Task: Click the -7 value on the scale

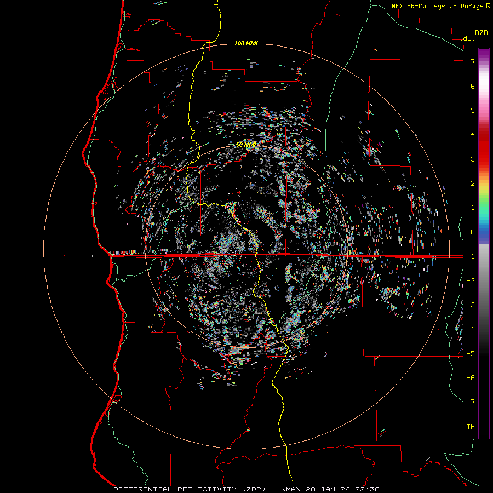Action: point(471,402)
